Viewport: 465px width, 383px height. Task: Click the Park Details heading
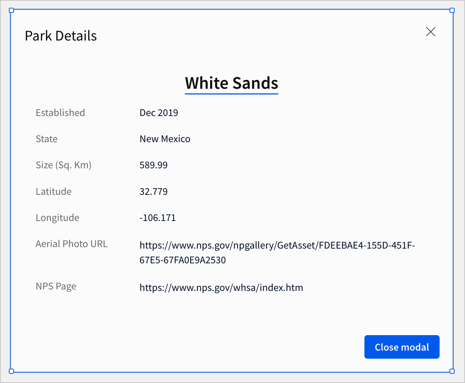point(61,36)
